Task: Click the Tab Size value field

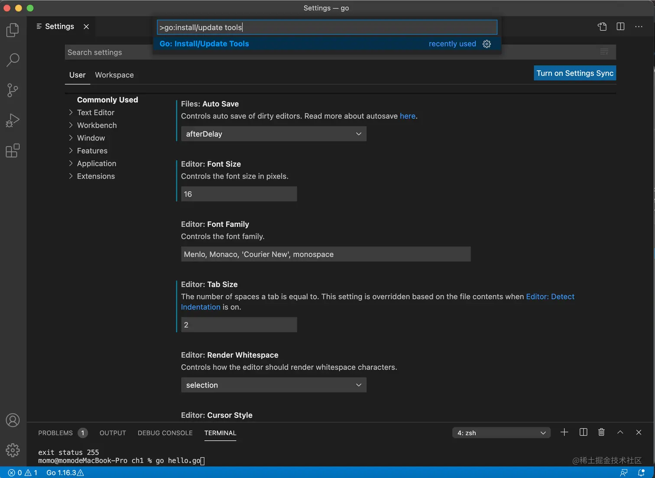Action: (x=239, y=325)
